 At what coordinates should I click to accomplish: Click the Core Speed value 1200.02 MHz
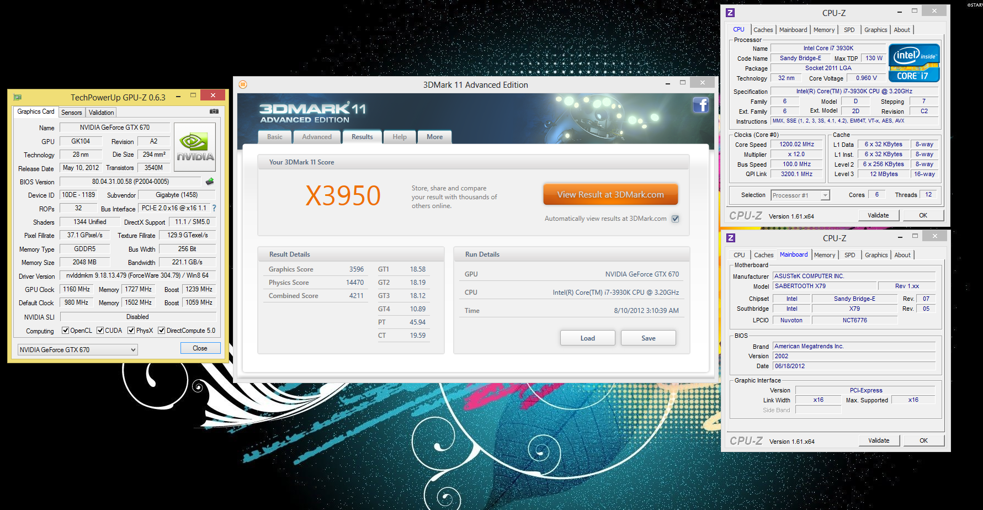coord(797,145)
